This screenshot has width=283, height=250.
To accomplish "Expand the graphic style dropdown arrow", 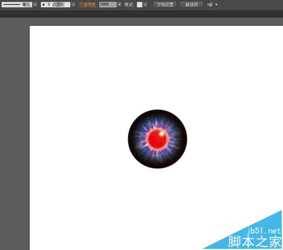I will point(145,5).
